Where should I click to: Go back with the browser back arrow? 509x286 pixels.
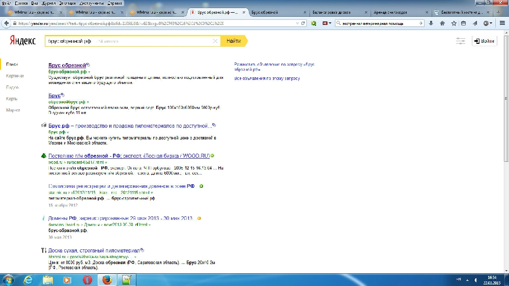tap(6, 23)
